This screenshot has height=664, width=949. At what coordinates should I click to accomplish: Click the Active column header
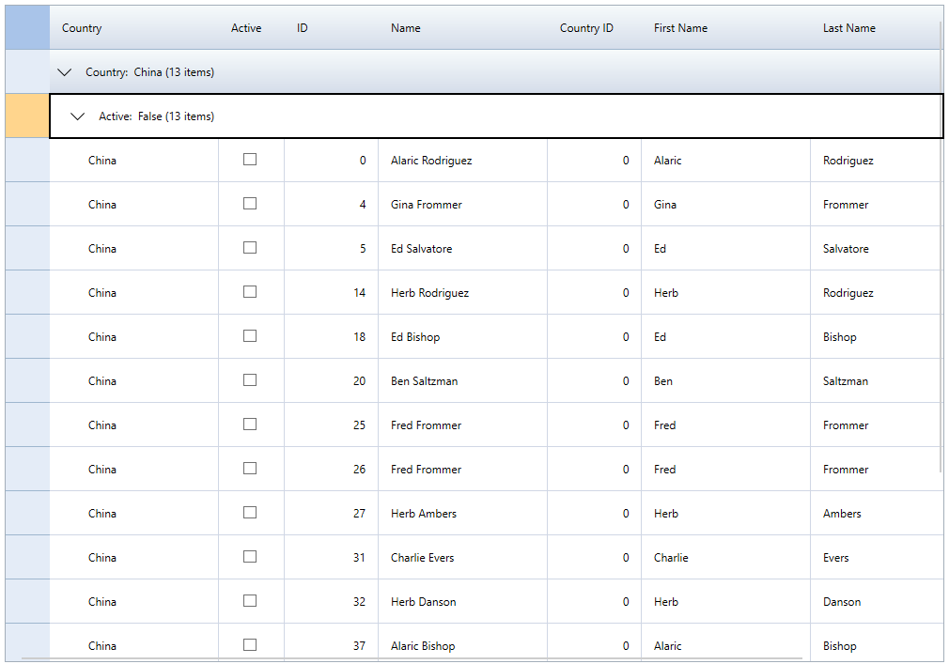[x=246, y=28]
